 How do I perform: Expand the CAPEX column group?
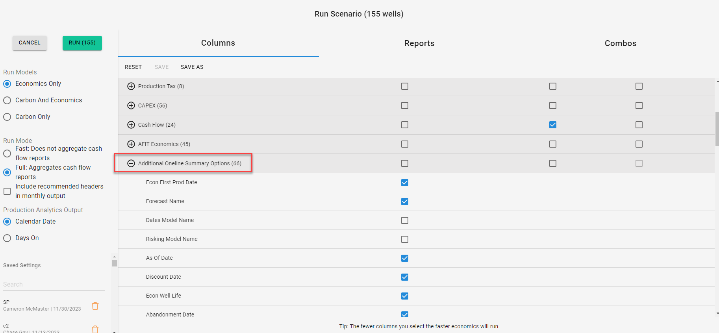point(131,105)
